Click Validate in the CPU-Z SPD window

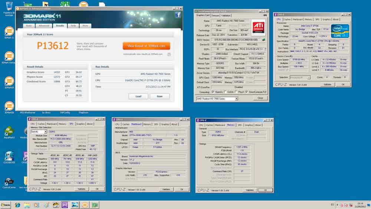[x=81, y=189]
